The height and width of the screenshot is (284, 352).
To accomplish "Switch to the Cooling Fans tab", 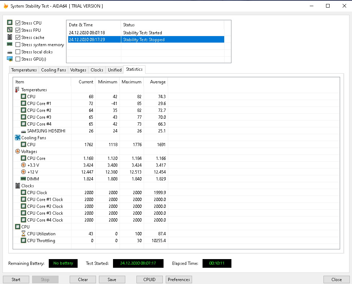I will click(53, 70).
